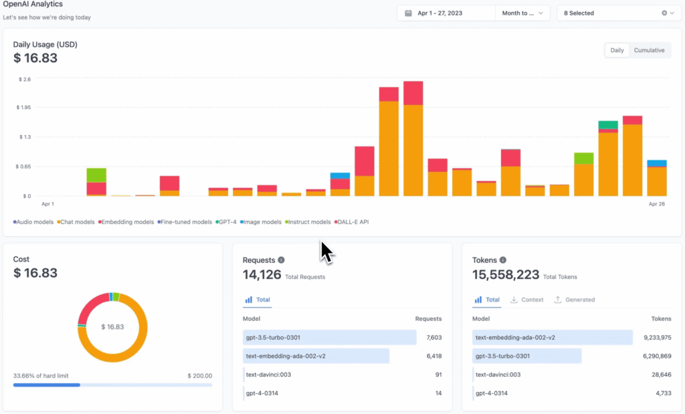Toggle the Chat models legend item
Screen dimensions: 685x414
[76, 222]
